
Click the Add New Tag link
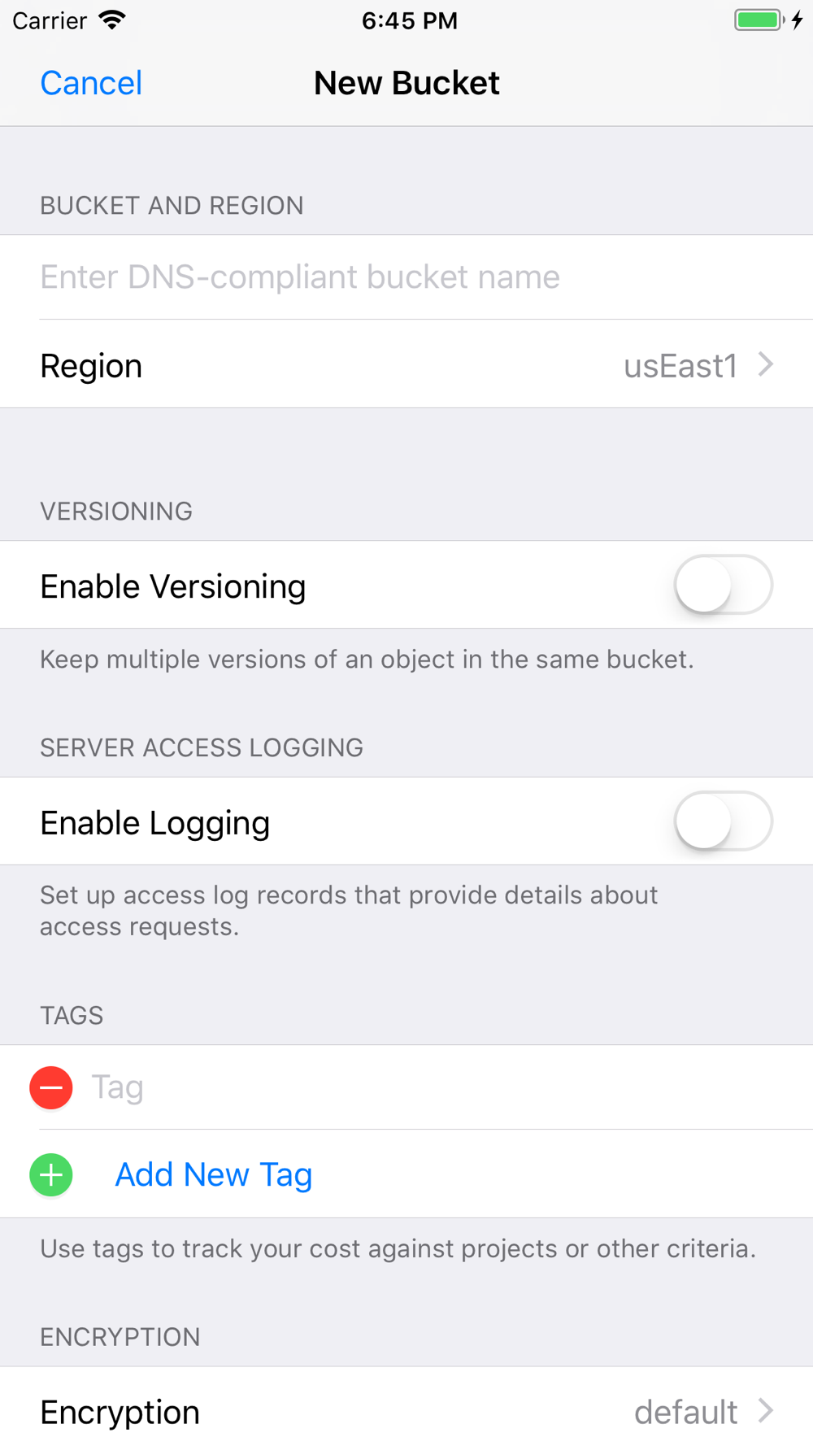tap(214, 1175)
